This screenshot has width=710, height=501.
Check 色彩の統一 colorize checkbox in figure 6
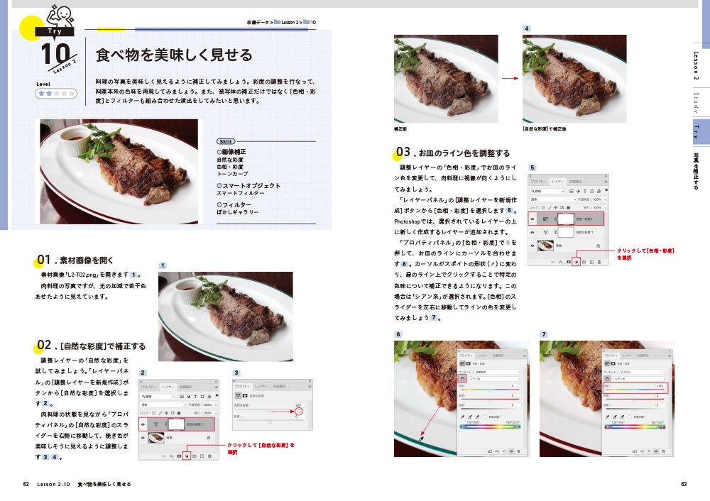point(486,417)
